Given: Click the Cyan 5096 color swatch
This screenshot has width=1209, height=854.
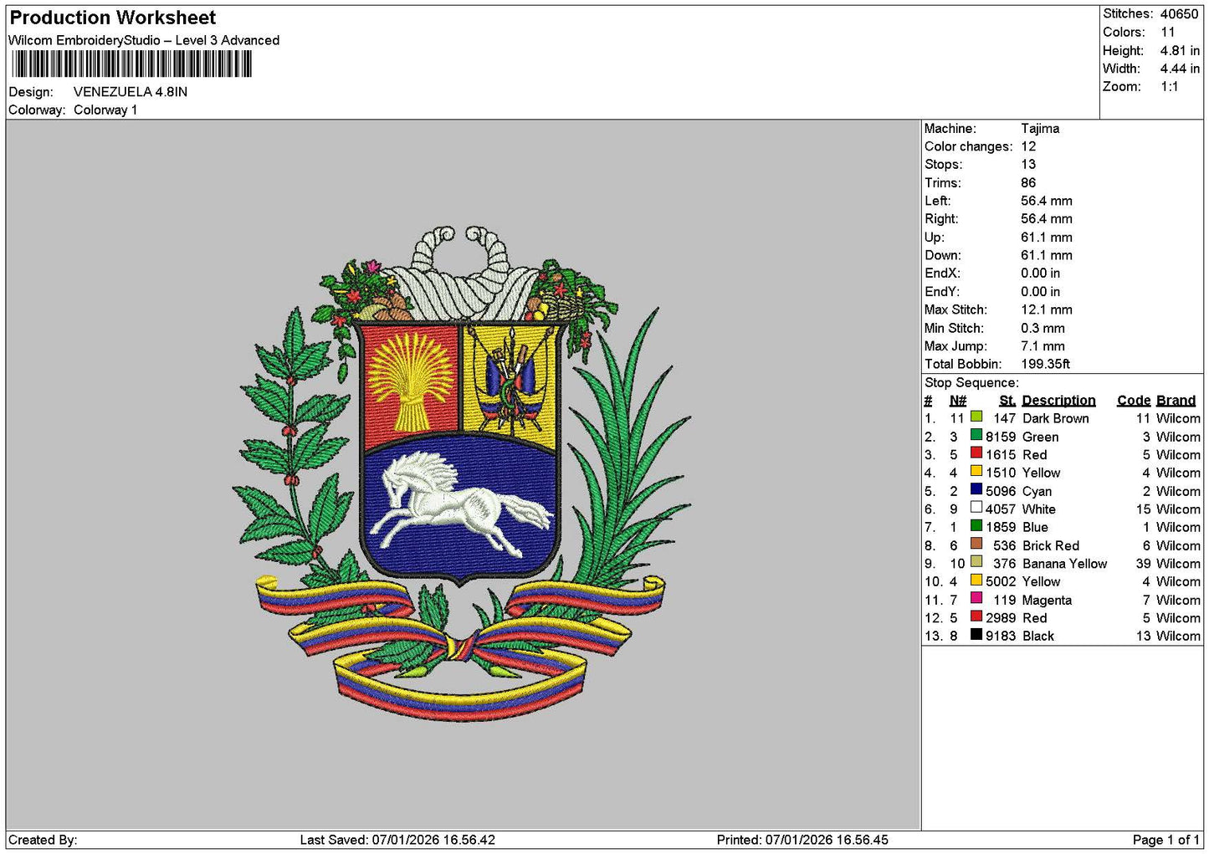Looking at the screenshot, I should tap(976, 489).
